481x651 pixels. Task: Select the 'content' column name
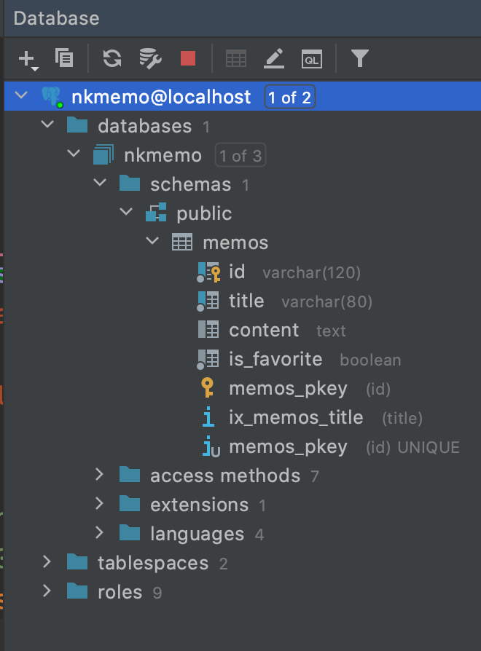(264, 330)
